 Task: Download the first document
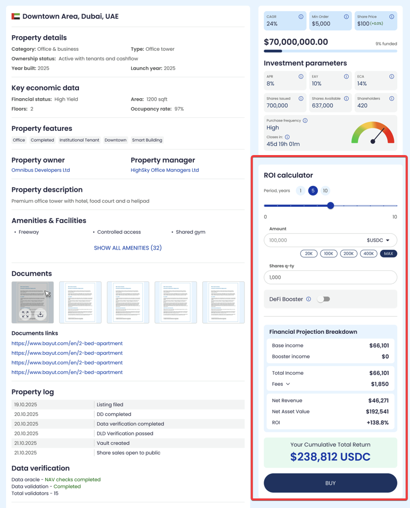point(40,314)
